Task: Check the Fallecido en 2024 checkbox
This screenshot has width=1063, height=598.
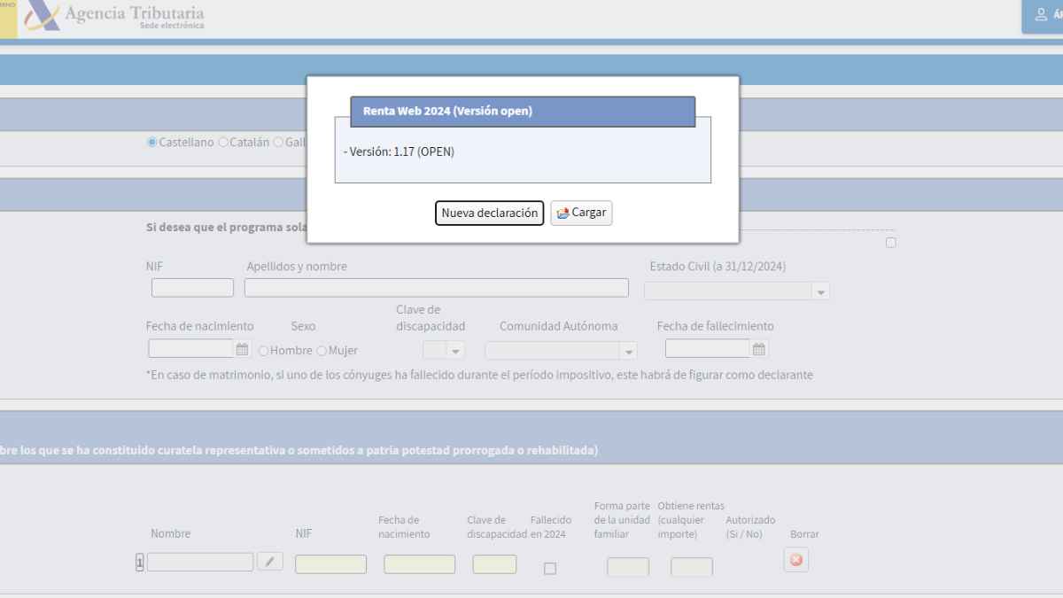Action: (x=549, y=568)
